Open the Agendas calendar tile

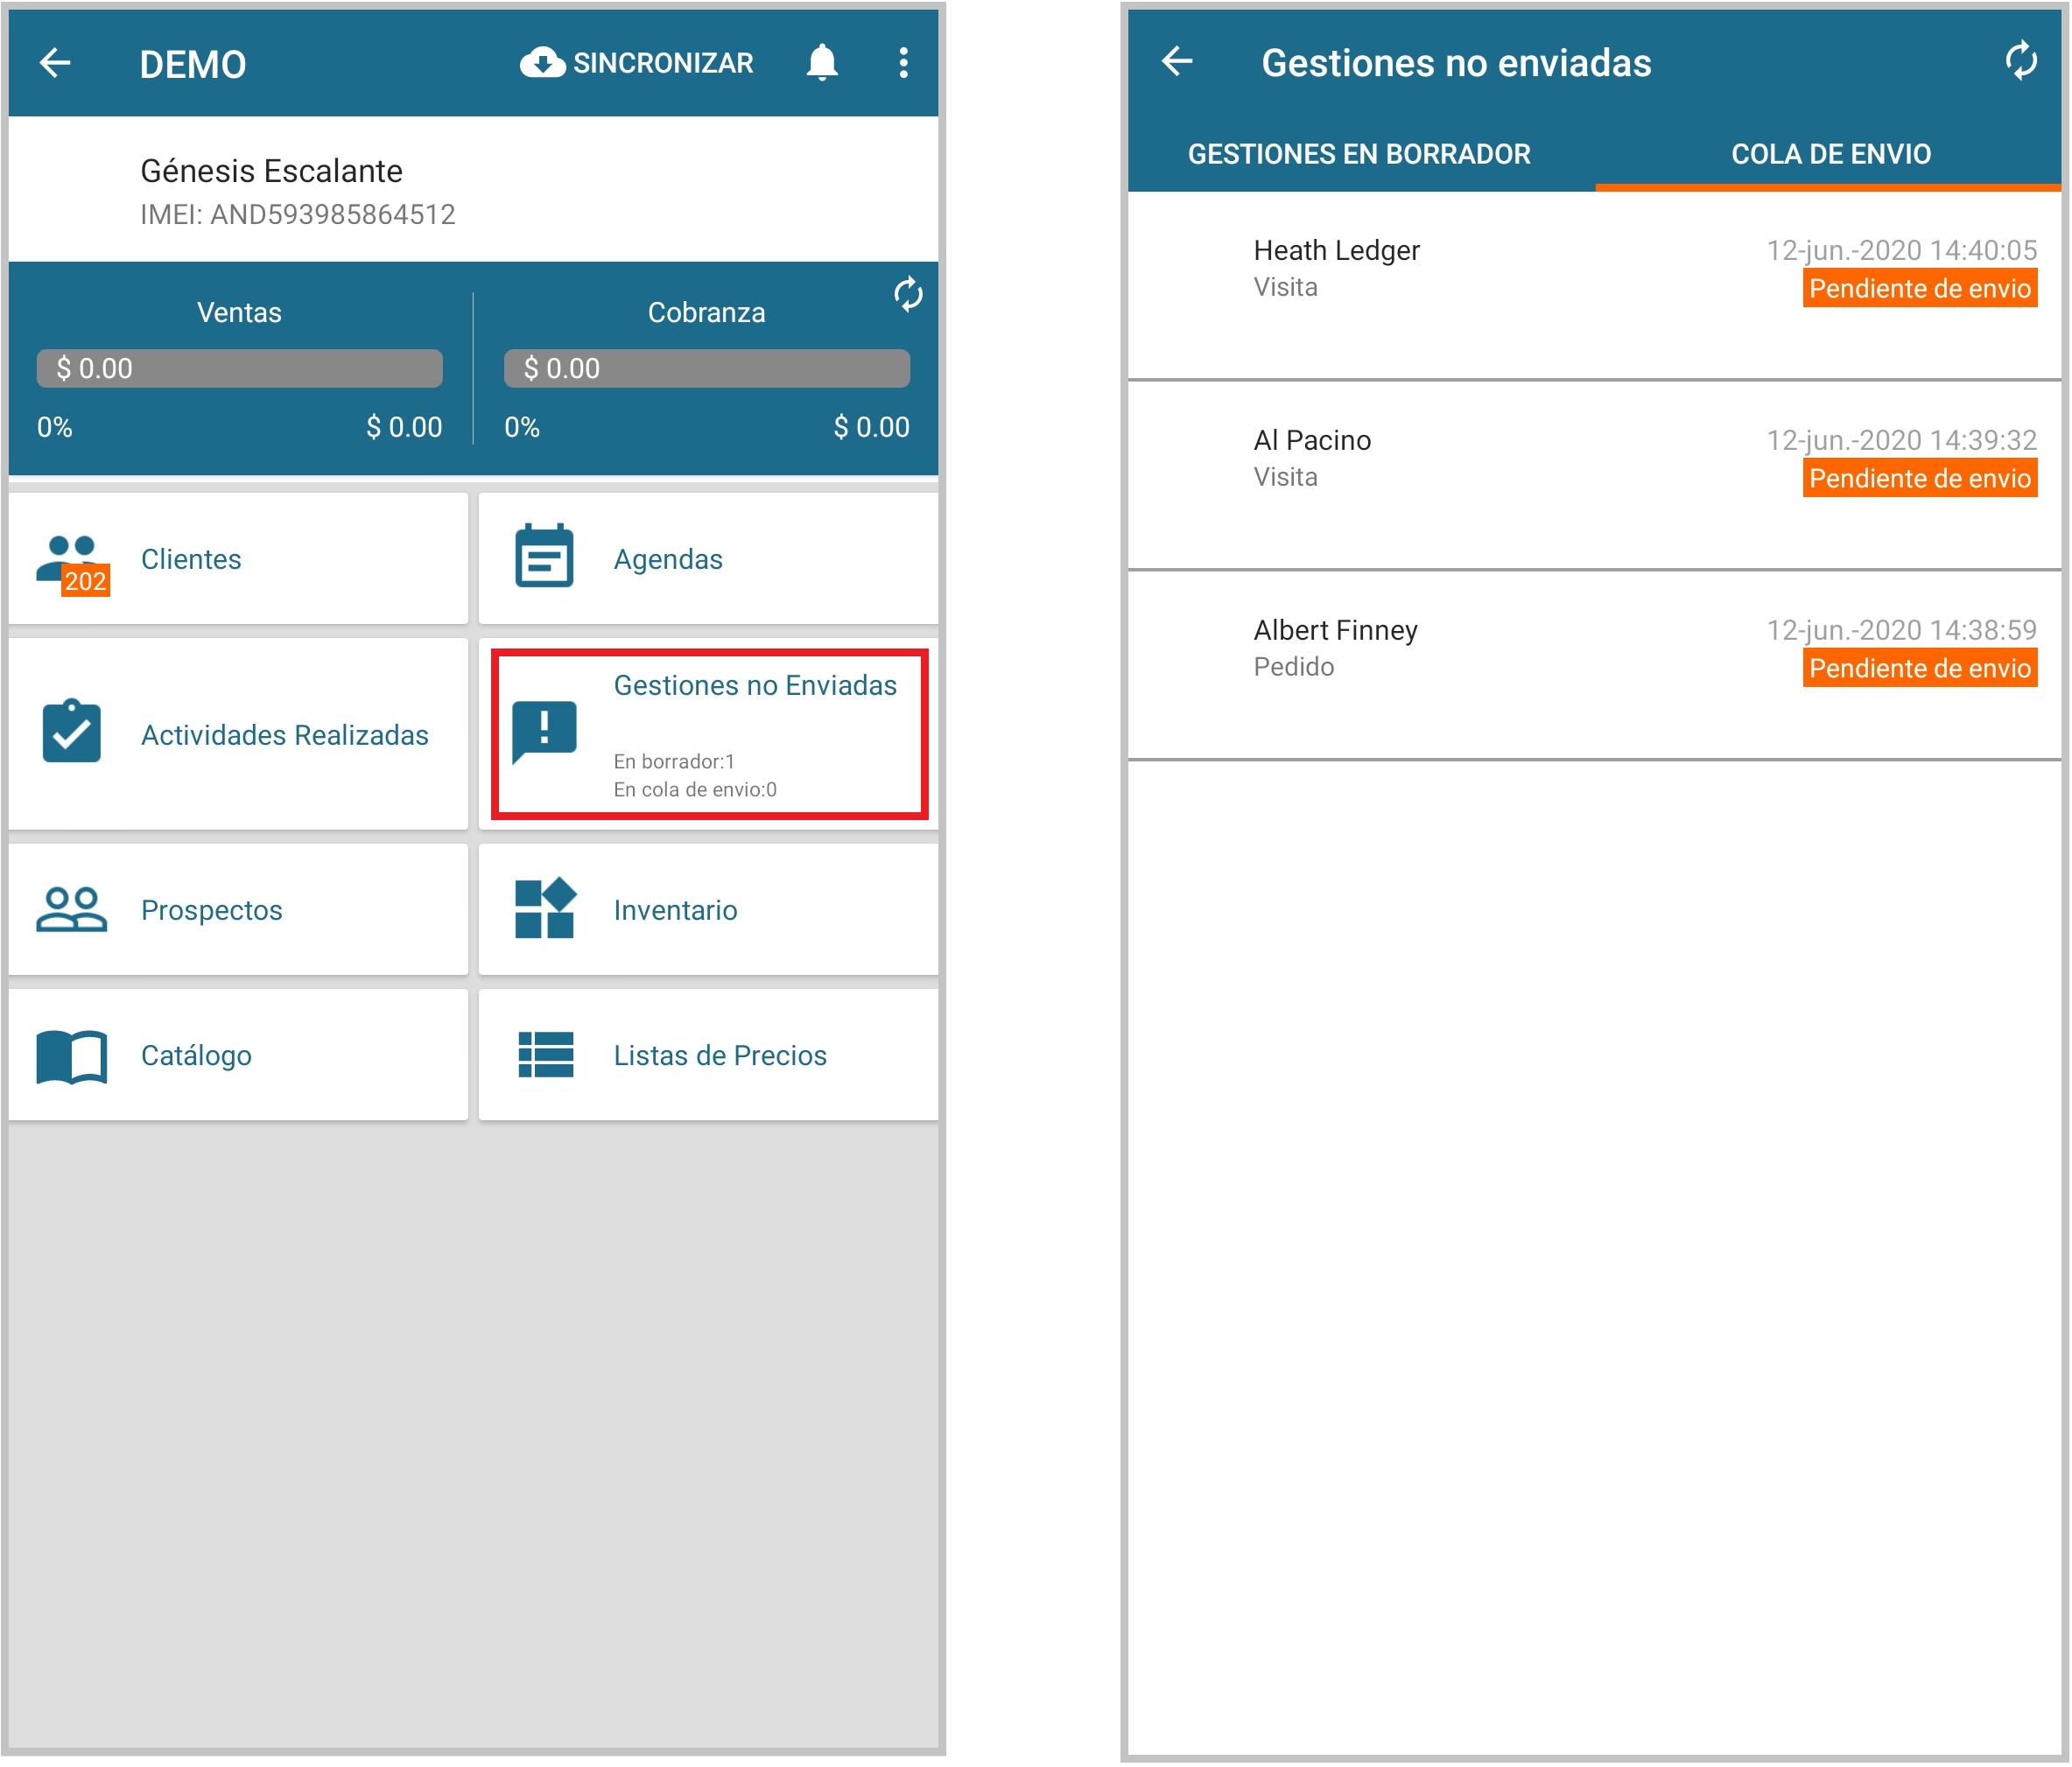708,559
